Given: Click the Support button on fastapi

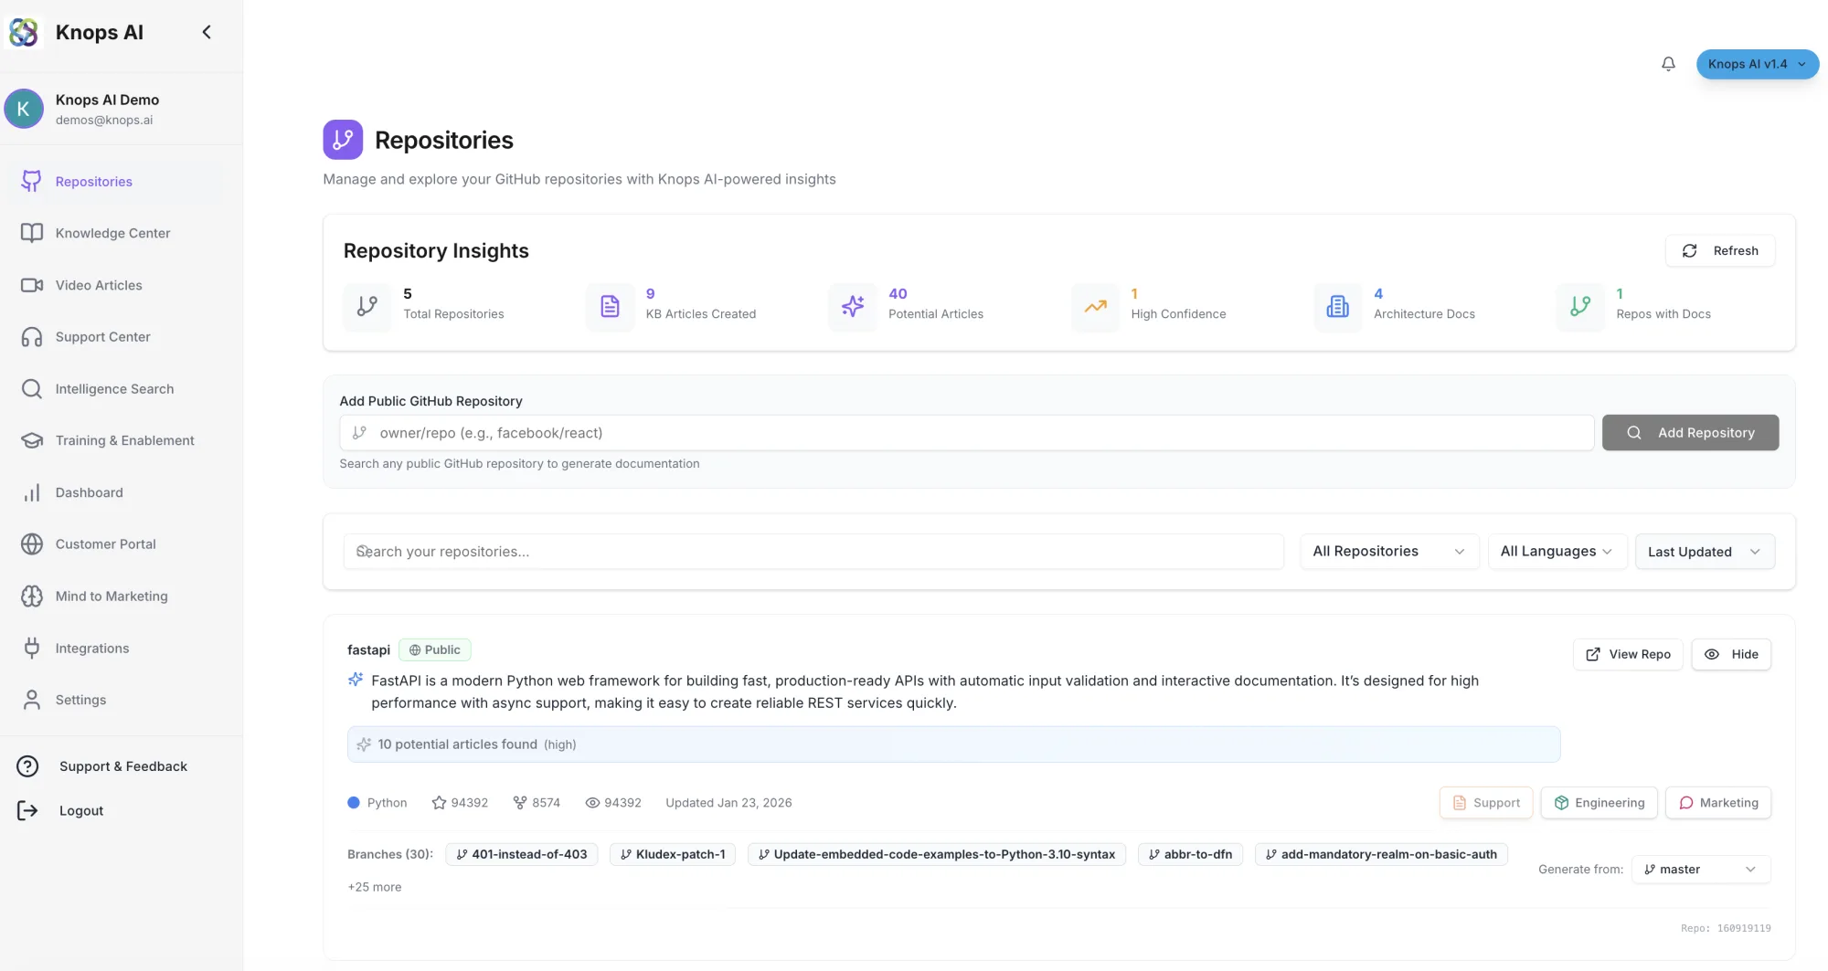Looking at the screenshot, I should 1486,803.
